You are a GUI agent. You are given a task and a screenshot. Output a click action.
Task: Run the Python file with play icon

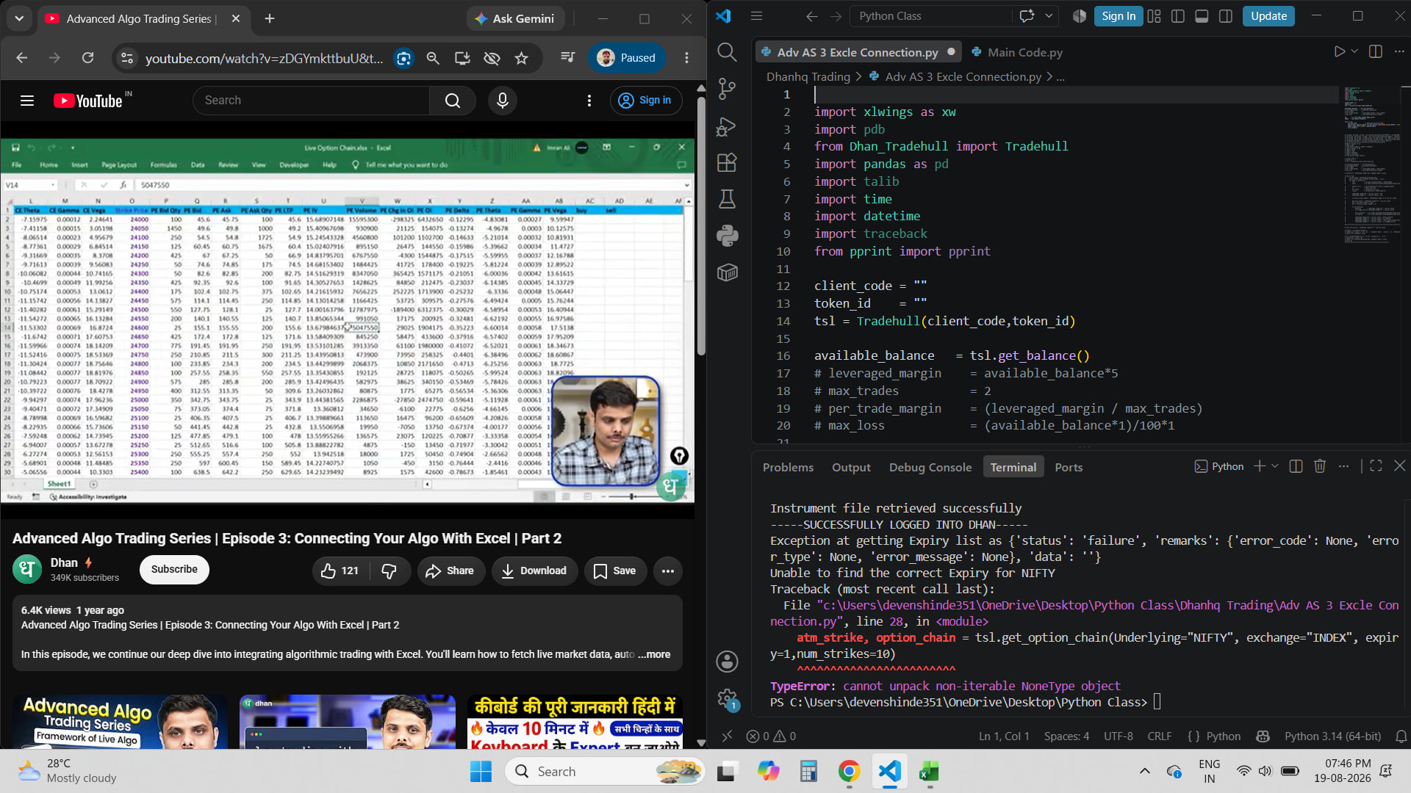(x=1339, y=51)
